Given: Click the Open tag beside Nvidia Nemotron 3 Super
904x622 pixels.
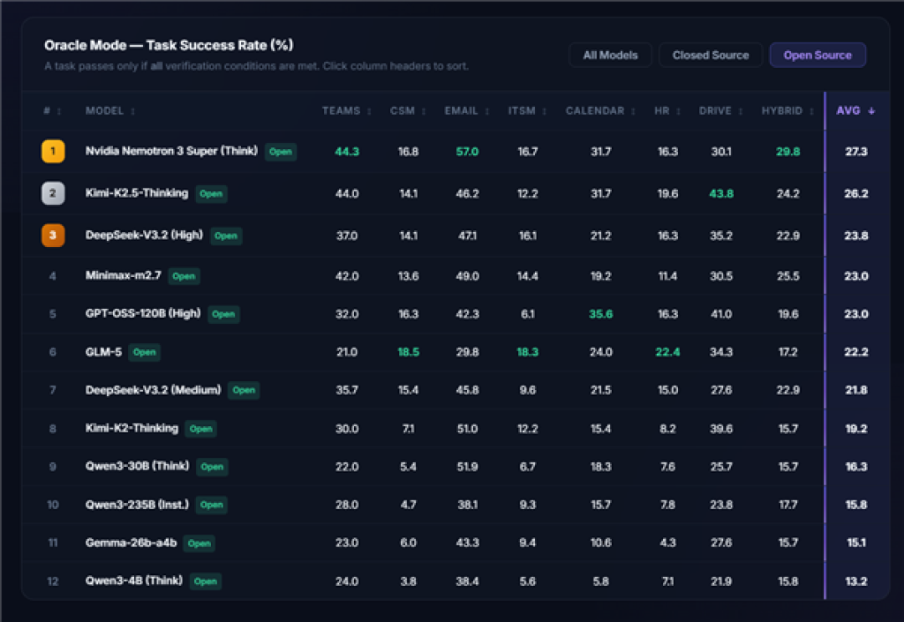Looking at the screenshot, I should (x=280, y=152).
